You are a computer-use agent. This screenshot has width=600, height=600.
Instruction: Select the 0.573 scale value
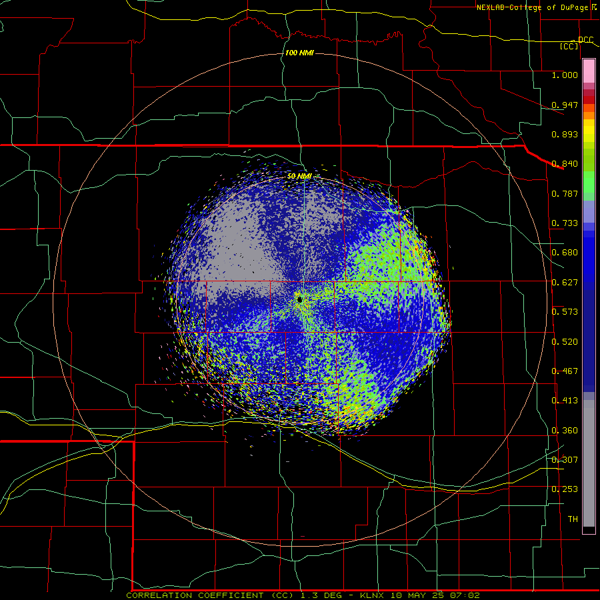click(x=565, y=312)
